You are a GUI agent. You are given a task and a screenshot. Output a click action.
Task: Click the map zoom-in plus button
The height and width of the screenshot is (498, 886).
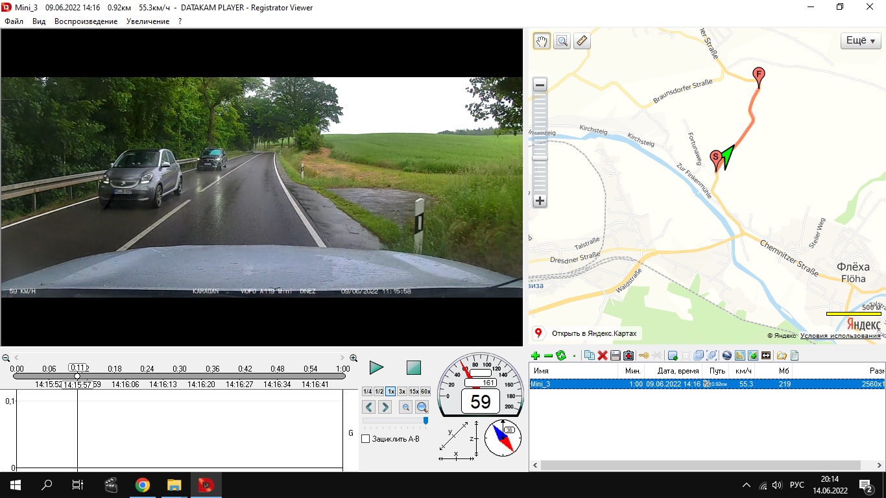pos(540,201)
